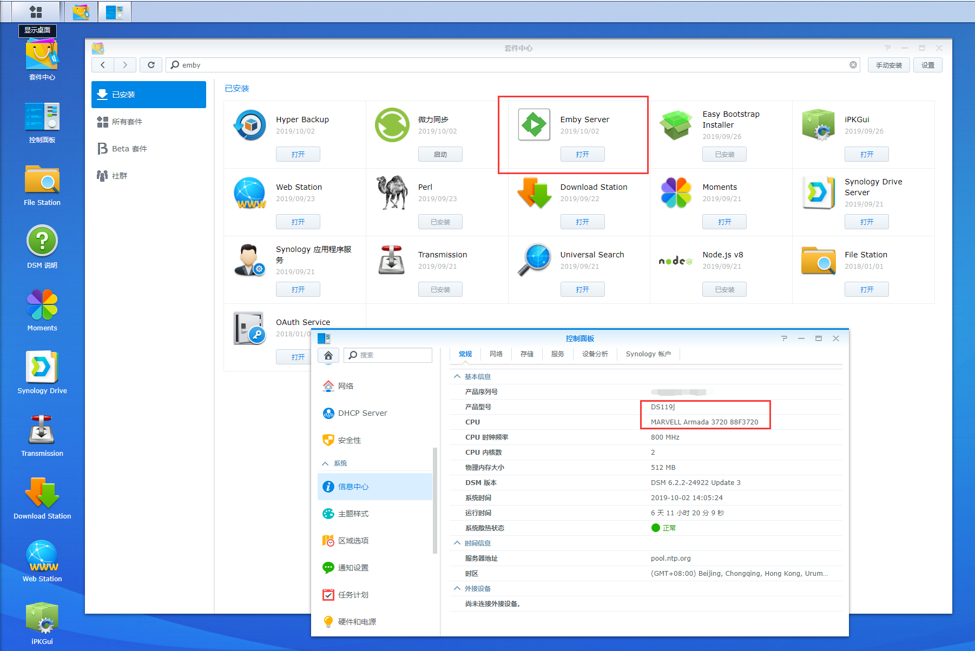The image size is (975, 651).
Task: Click the Node.js v8 package icon
Action: coord(676,261)
